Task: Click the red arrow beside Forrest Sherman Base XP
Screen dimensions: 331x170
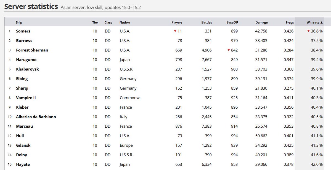Action: 228,50
